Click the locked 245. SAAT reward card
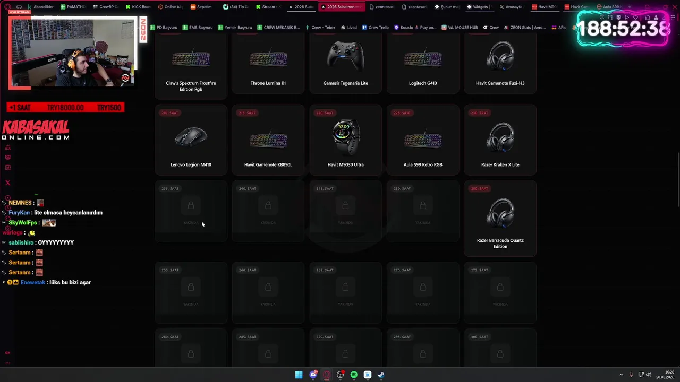 [345, 211]
